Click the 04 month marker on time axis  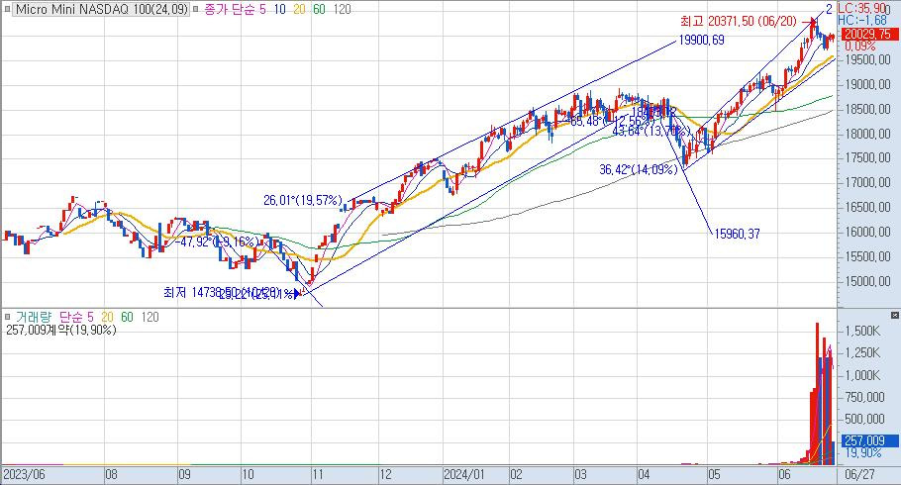click(x=645, y=475)
